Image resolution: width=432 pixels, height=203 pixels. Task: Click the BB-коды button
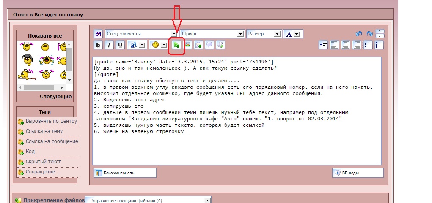pos(358,173)
